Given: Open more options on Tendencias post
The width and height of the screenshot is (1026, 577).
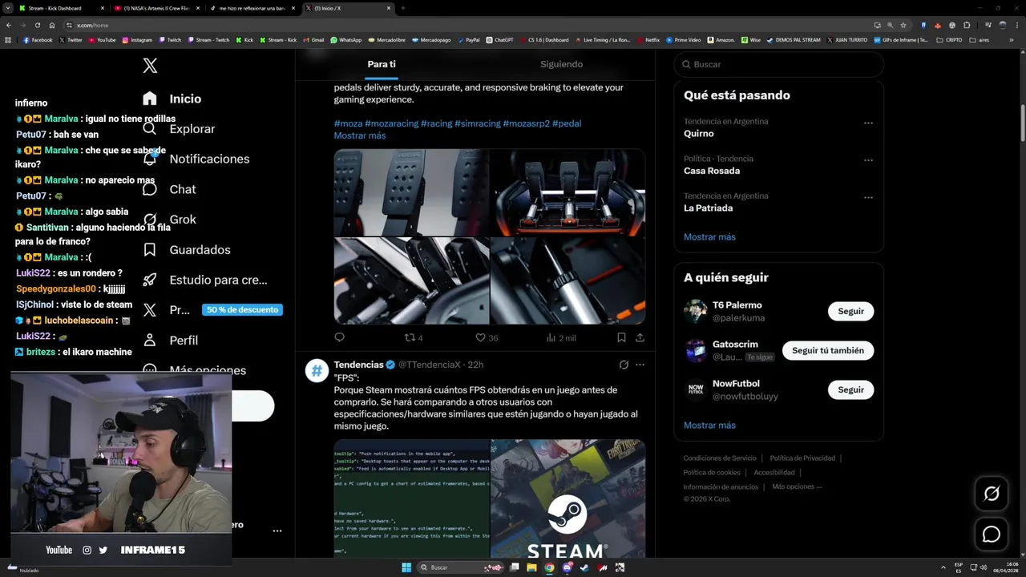Looking at the screenshot, I should [640, 365].
